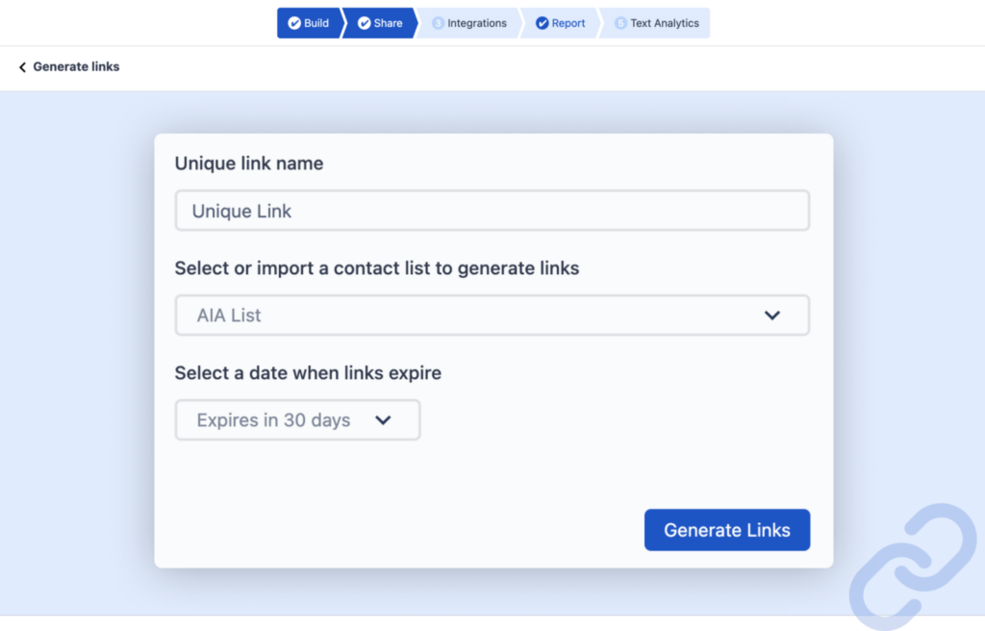Click the Generate links page title
Image resolution: width=985 pixels, height=631 pixels.
point(76,67)
